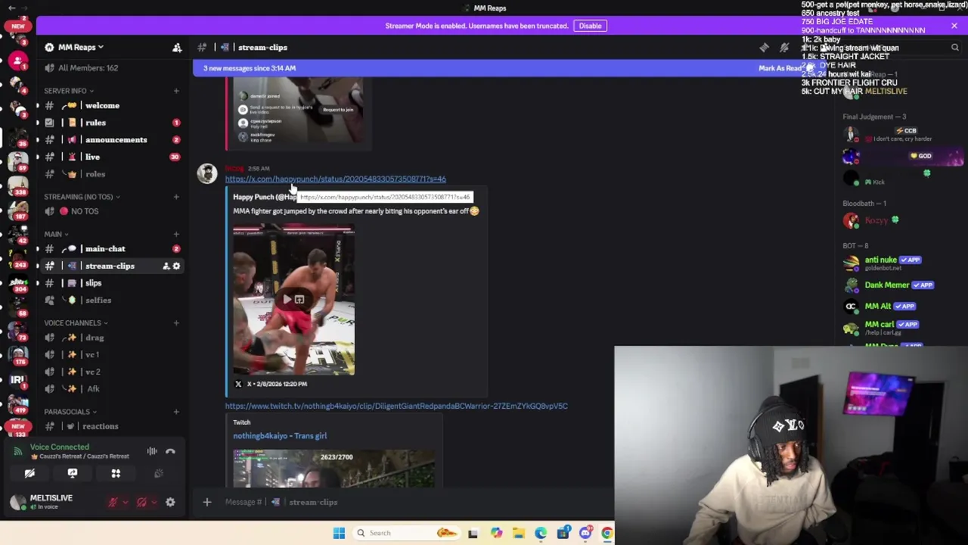Collapse the PARASOCIALS category
Image resolution: width=968 pixels, height=545 pixels.
pyautogui.click(x=70, y=412)
